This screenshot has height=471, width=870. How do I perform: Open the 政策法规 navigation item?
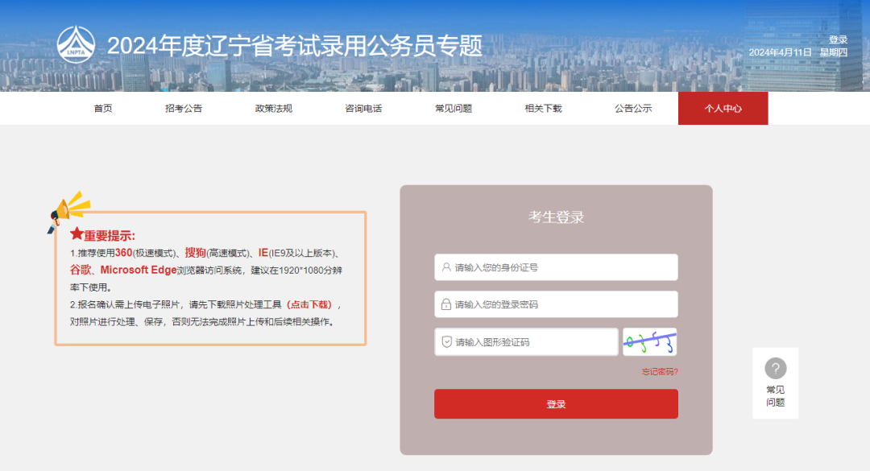pyautogui.click(x=274, y=109)
